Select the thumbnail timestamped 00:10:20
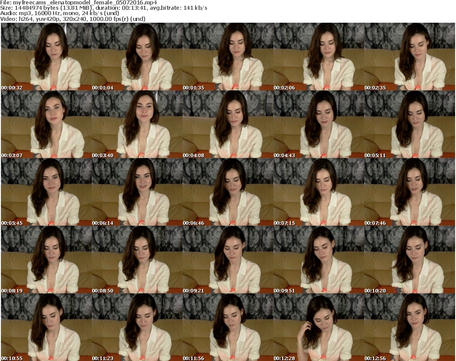This screenshot has height=361, width=456. pyautogui.click(x=410, y=260)
